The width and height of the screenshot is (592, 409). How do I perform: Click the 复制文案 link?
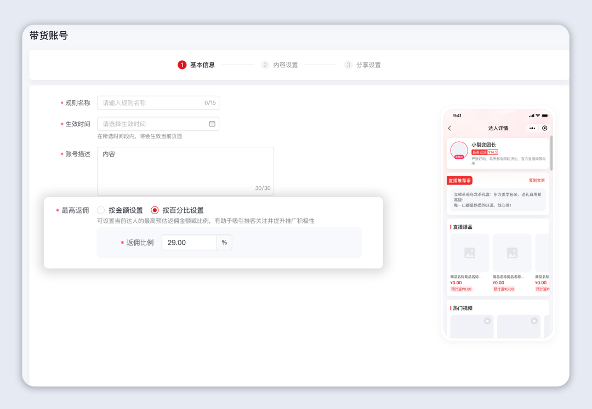click(x=537, y=180)
